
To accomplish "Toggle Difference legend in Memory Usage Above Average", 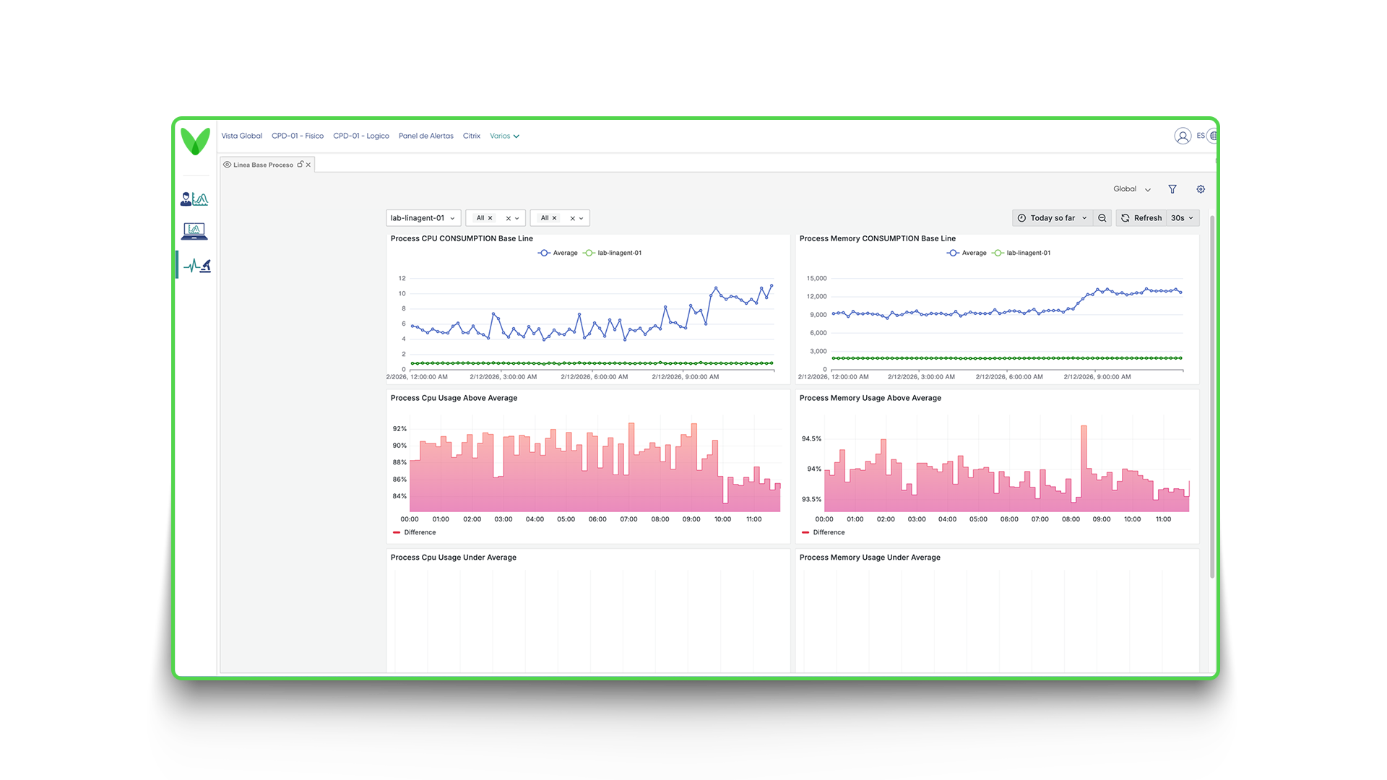I will click(x=824, y=532).
